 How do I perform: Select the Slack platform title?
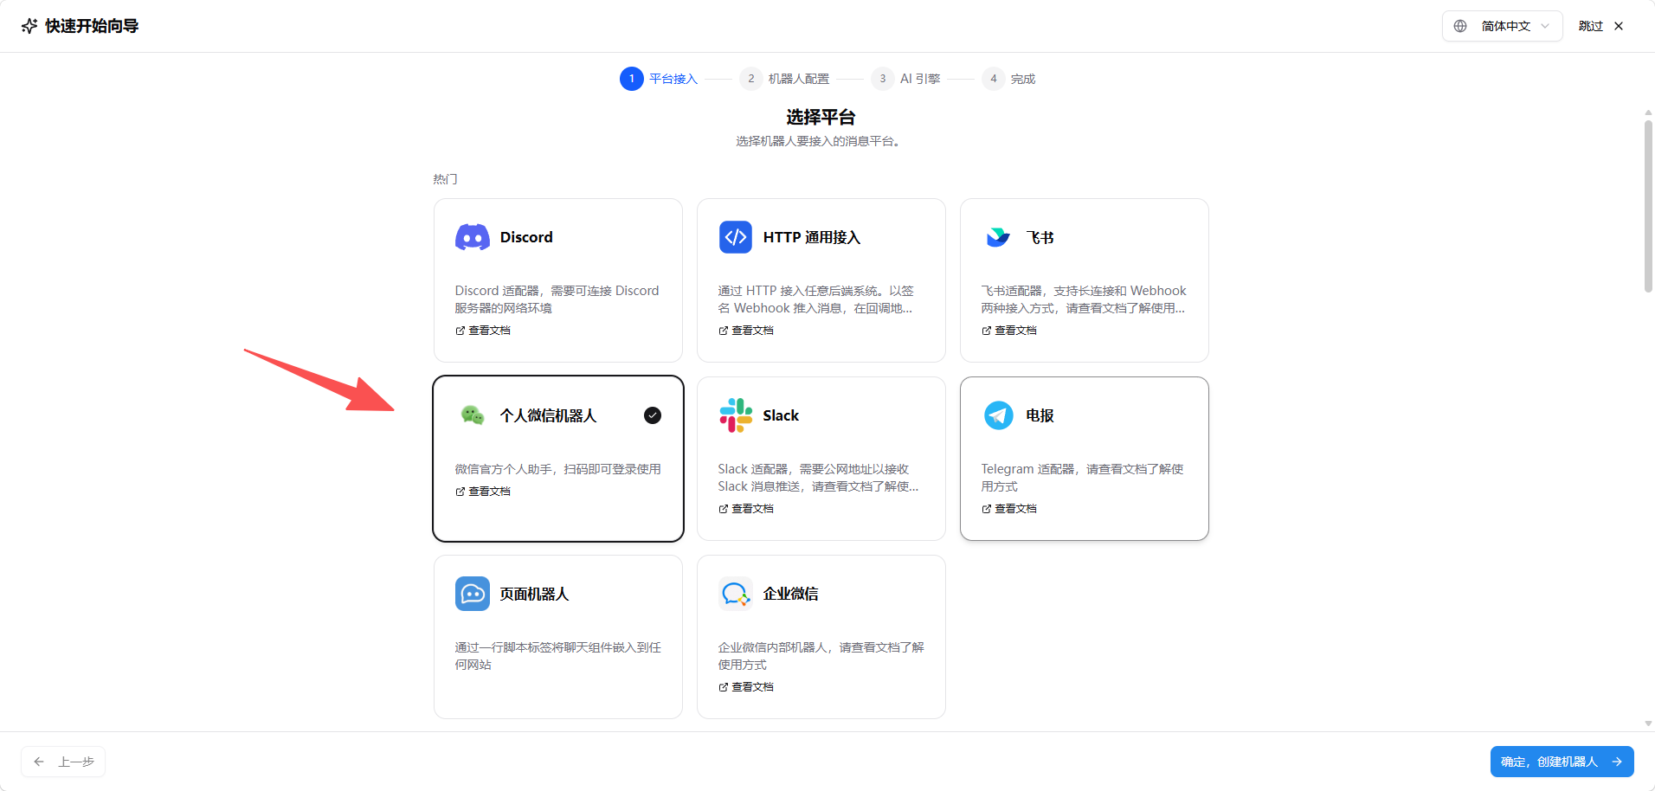(x=781, y=415)
